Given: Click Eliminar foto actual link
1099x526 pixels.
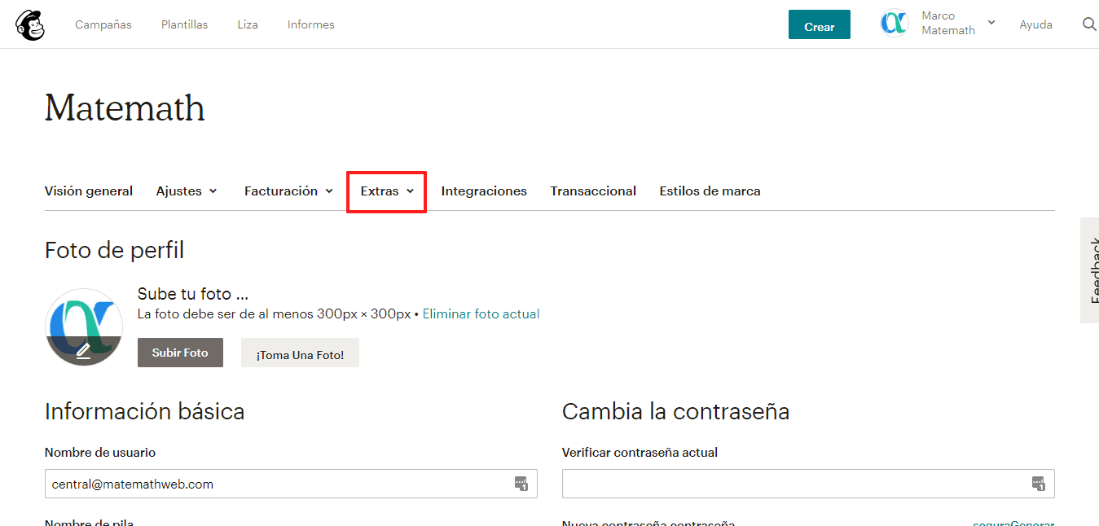Looking at the screenshot, I should click(481, 314).
